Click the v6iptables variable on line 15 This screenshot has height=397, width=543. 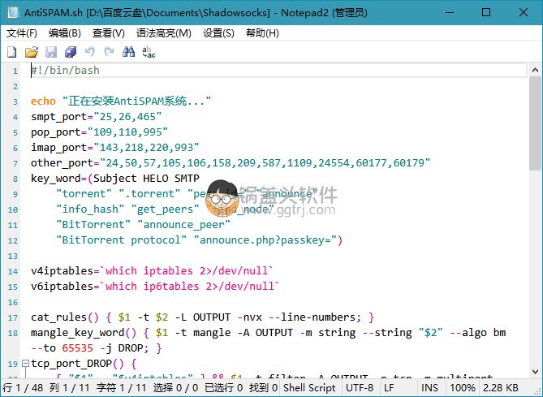(62, 286)
